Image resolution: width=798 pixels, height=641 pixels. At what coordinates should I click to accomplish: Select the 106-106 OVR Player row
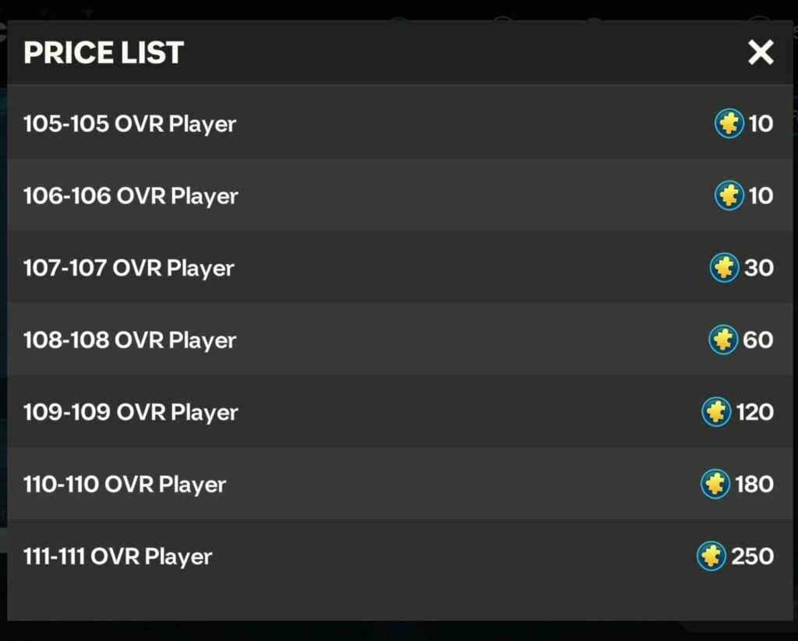(400, 195)
